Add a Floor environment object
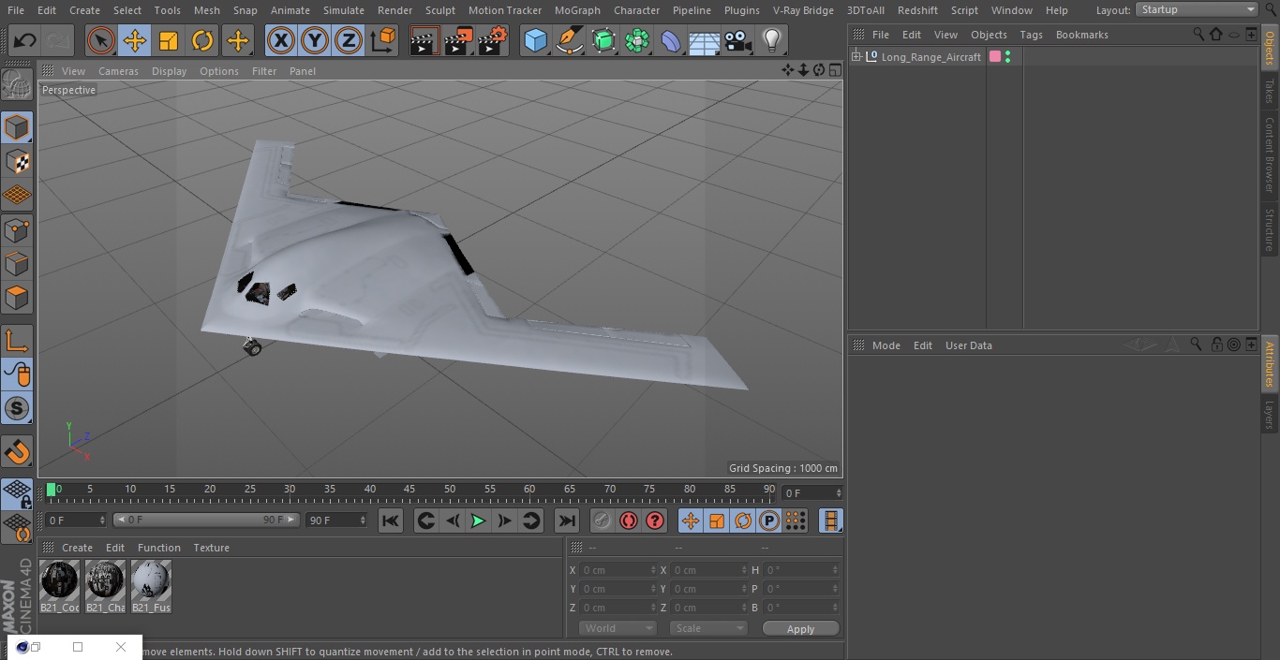1280x660 pixels. click(705, 40)
